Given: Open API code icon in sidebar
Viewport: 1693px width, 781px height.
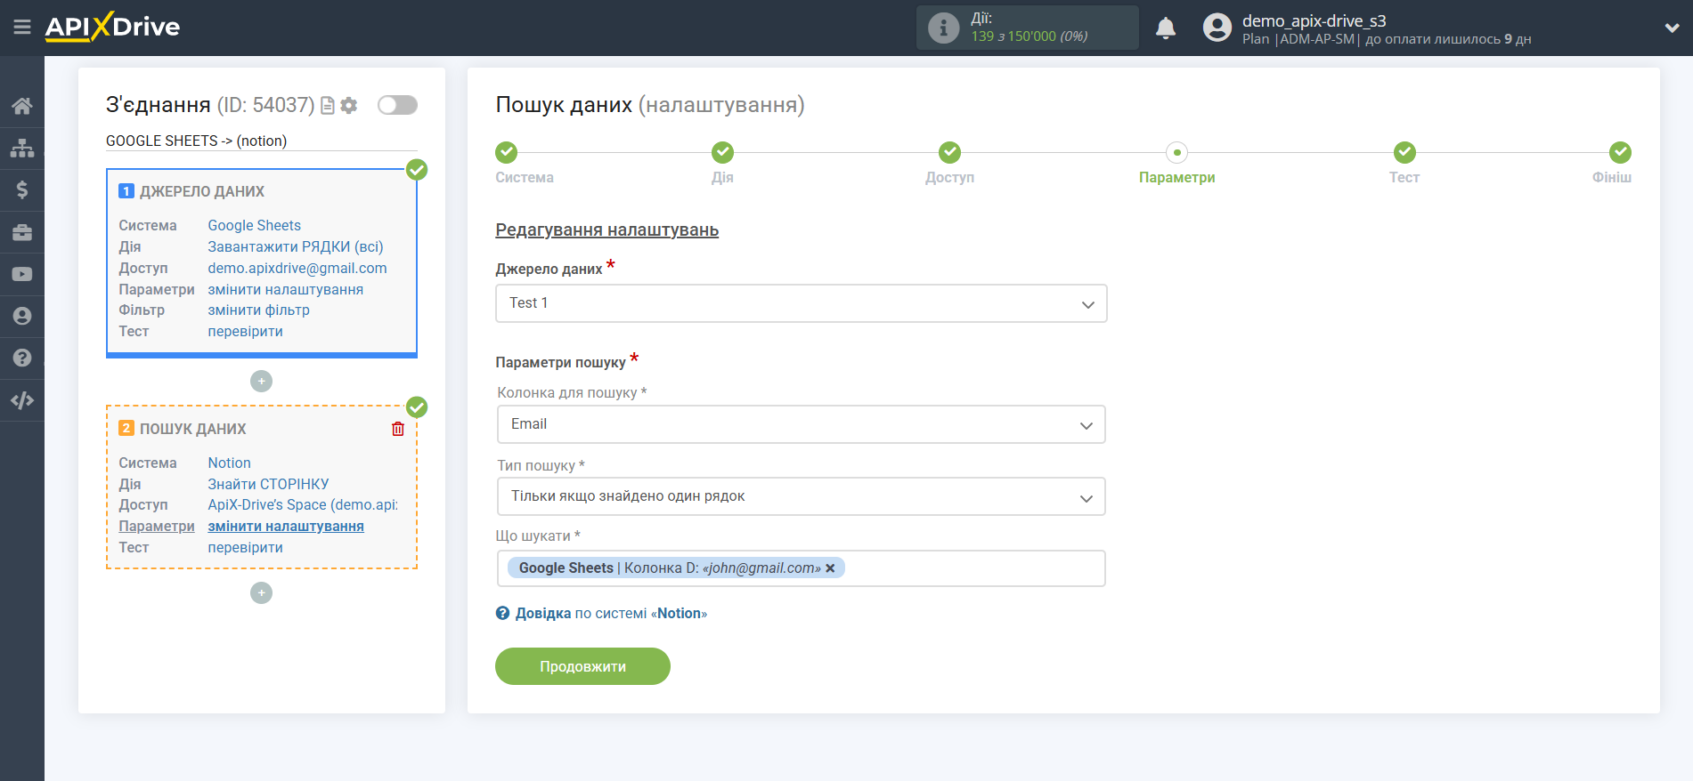Looking at the screenshot, I should coord(22,400).
